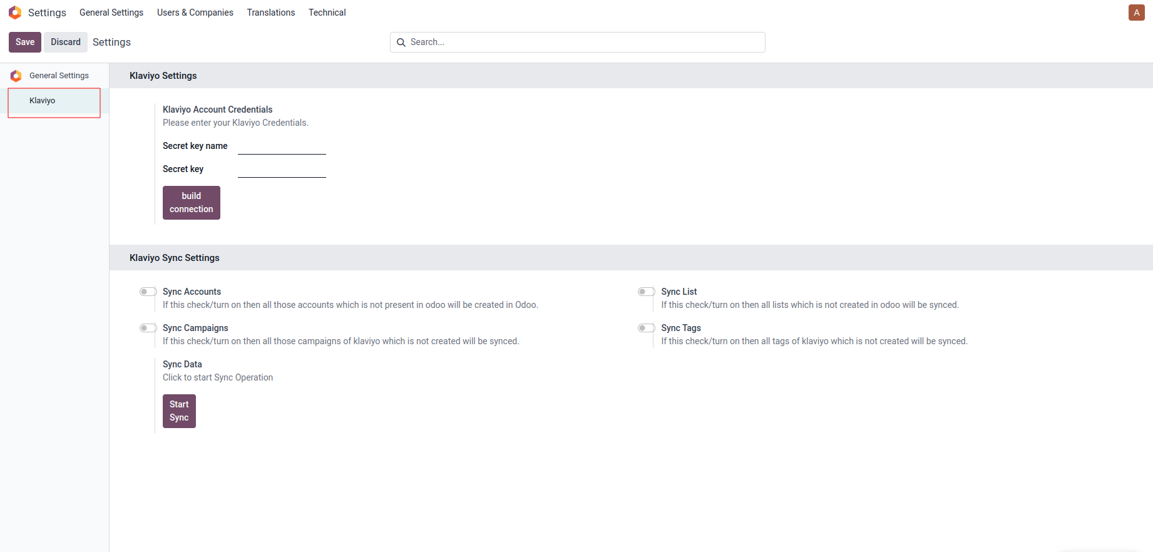Focus the Secret key name field
The height and width of the screenshot is (552, 1153).
(282, 146)
